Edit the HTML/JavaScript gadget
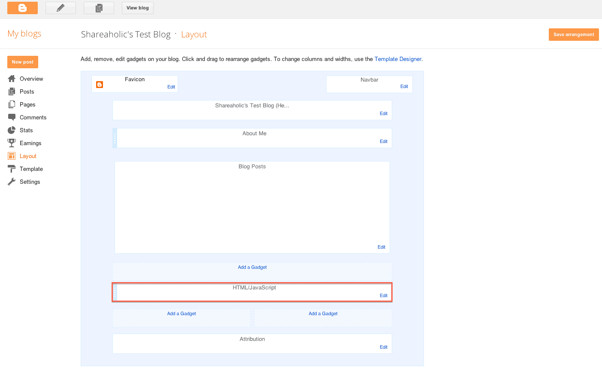This screenshot has width=602, height=374. (384, 295)
